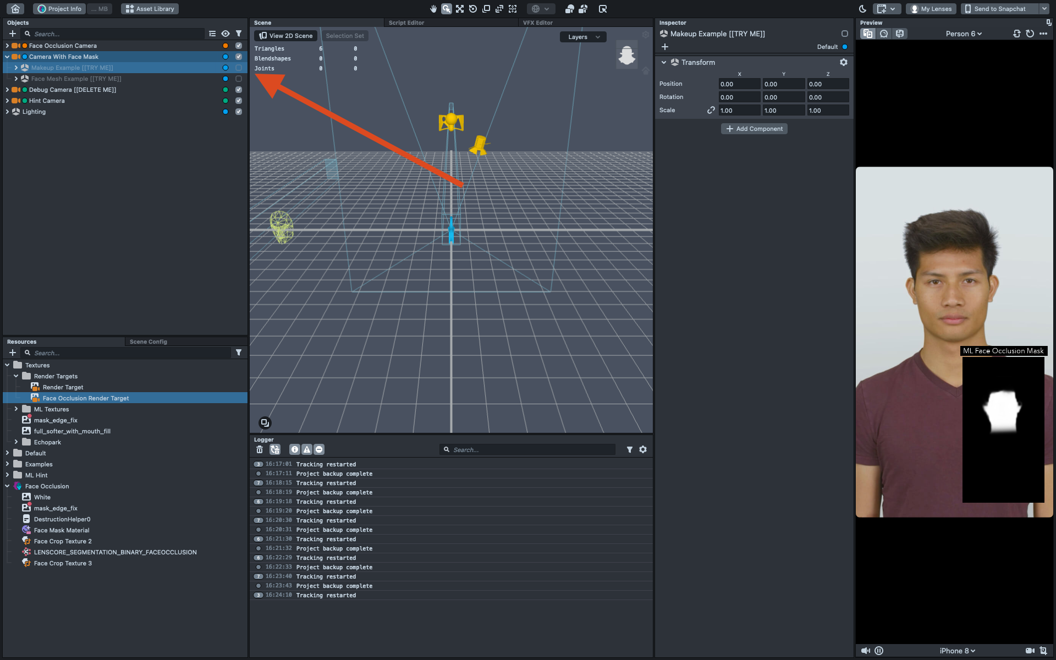Viewport: 1056px width, 660px height.
Task: Enable Makeup Example object checkbox
Action: tap(239, 68)
